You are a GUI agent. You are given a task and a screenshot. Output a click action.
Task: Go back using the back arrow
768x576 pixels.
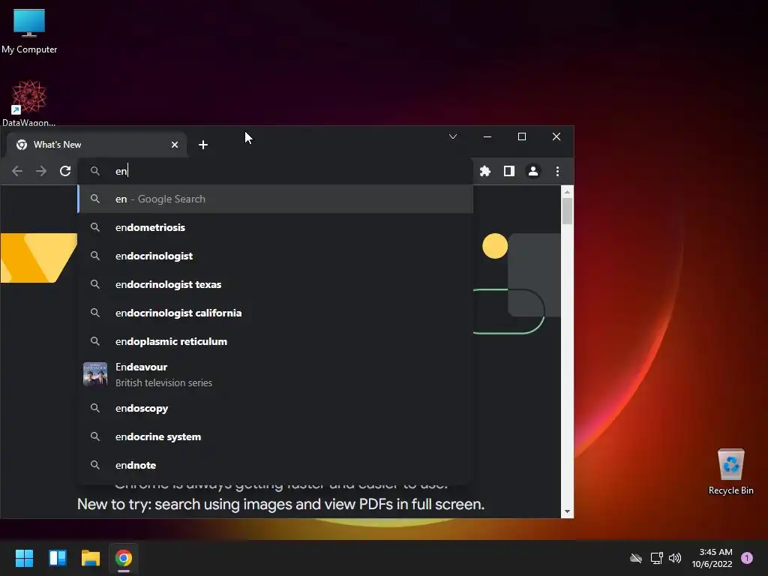point(17,171)
